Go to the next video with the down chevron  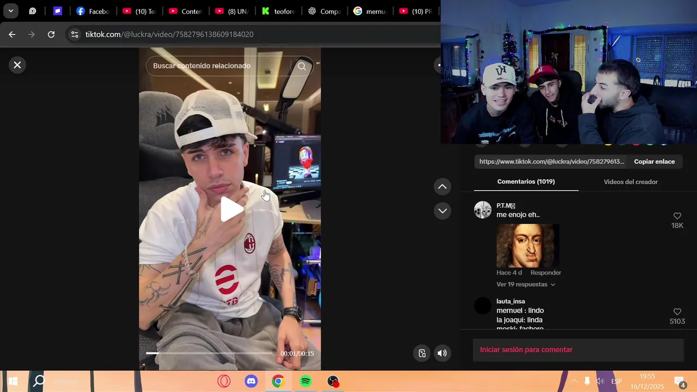[442, 211]
